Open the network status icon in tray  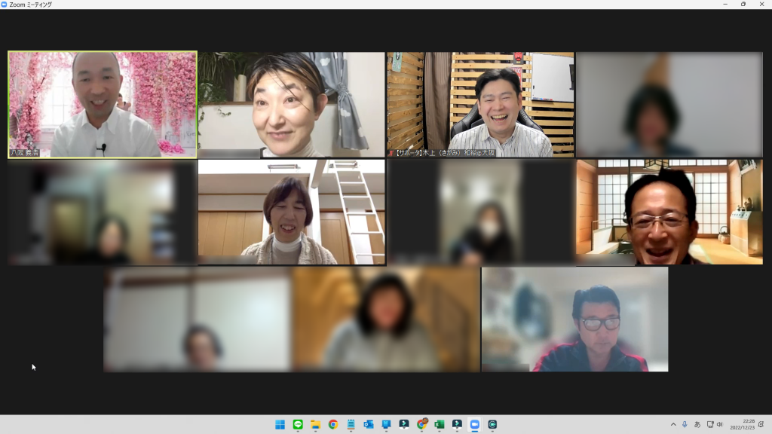click(x=709, y=424)
